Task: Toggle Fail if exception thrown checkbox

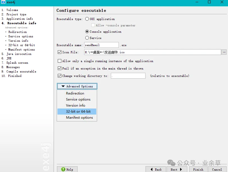Action: coord(59,68)
